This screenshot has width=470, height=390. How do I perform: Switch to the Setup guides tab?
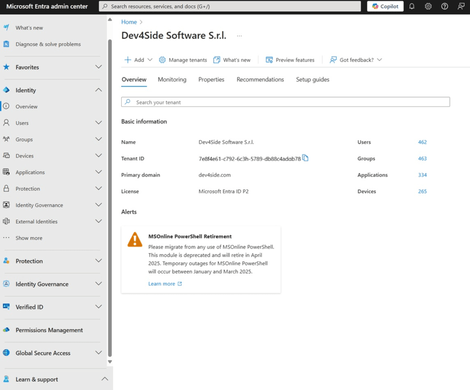[x=313, y=79]
